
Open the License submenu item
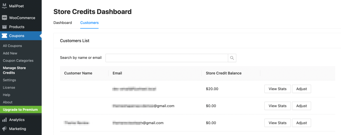tap(9, 87)
